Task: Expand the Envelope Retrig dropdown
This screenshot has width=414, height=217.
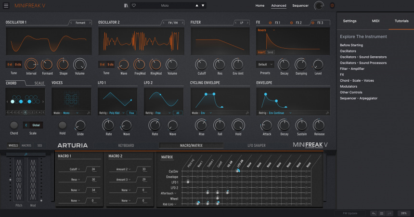Action: pyautogui.click(x=278, y=113)
